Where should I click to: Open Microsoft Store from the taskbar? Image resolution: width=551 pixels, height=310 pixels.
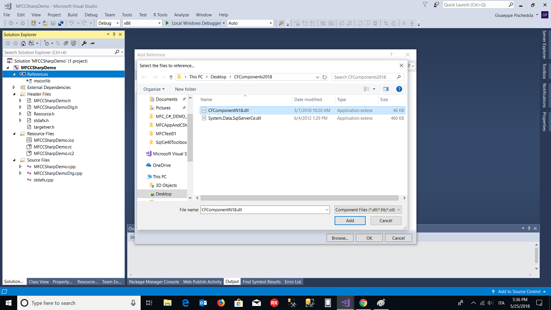pyautogui.click(x=239, y=303)
